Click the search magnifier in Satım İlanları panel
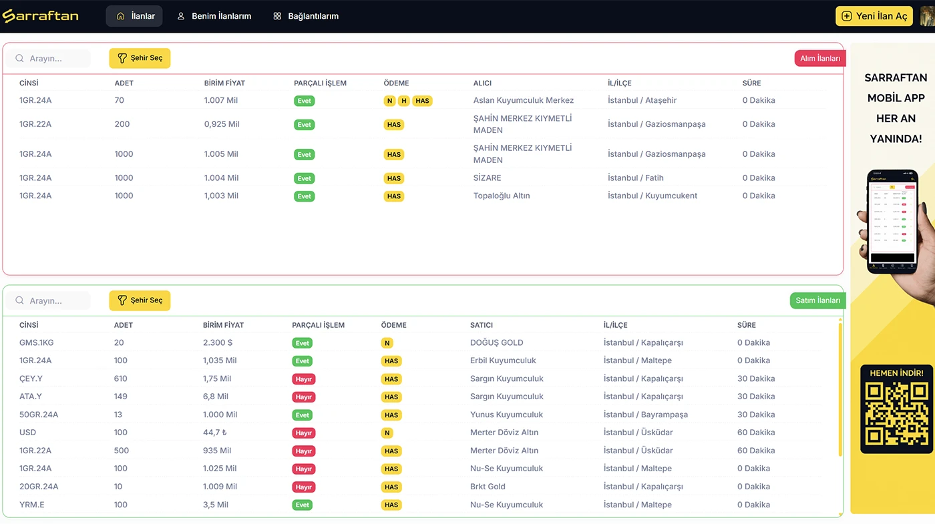Image resolution: width=935 pixels, height=524 pixels. (20, 301)
